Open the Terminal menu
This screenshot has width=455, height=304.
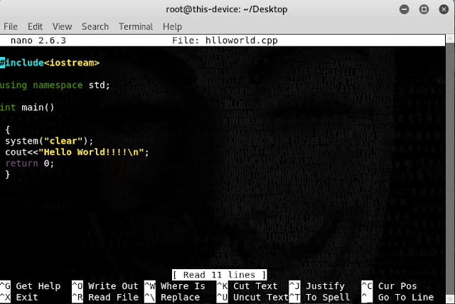tap(136, 27)
